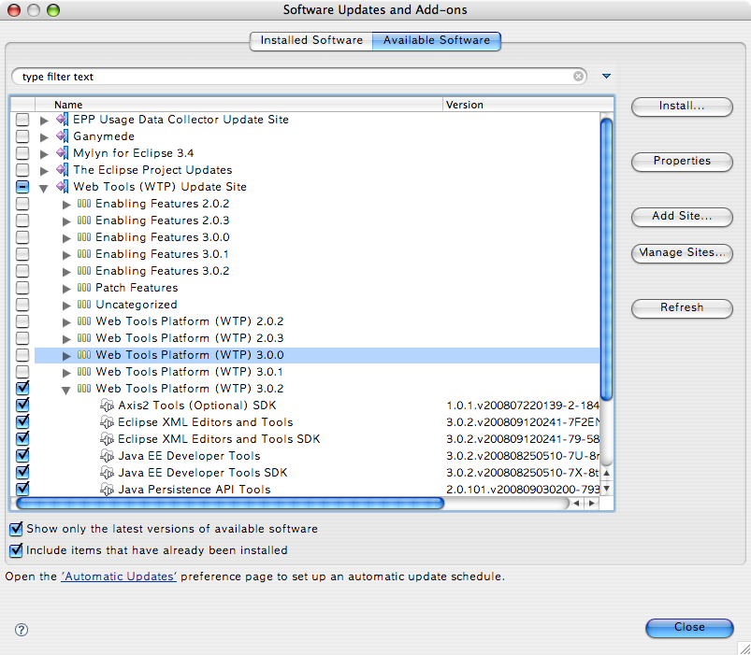
Task: Switch to the Installed Software tab
Action: [311, 41]
